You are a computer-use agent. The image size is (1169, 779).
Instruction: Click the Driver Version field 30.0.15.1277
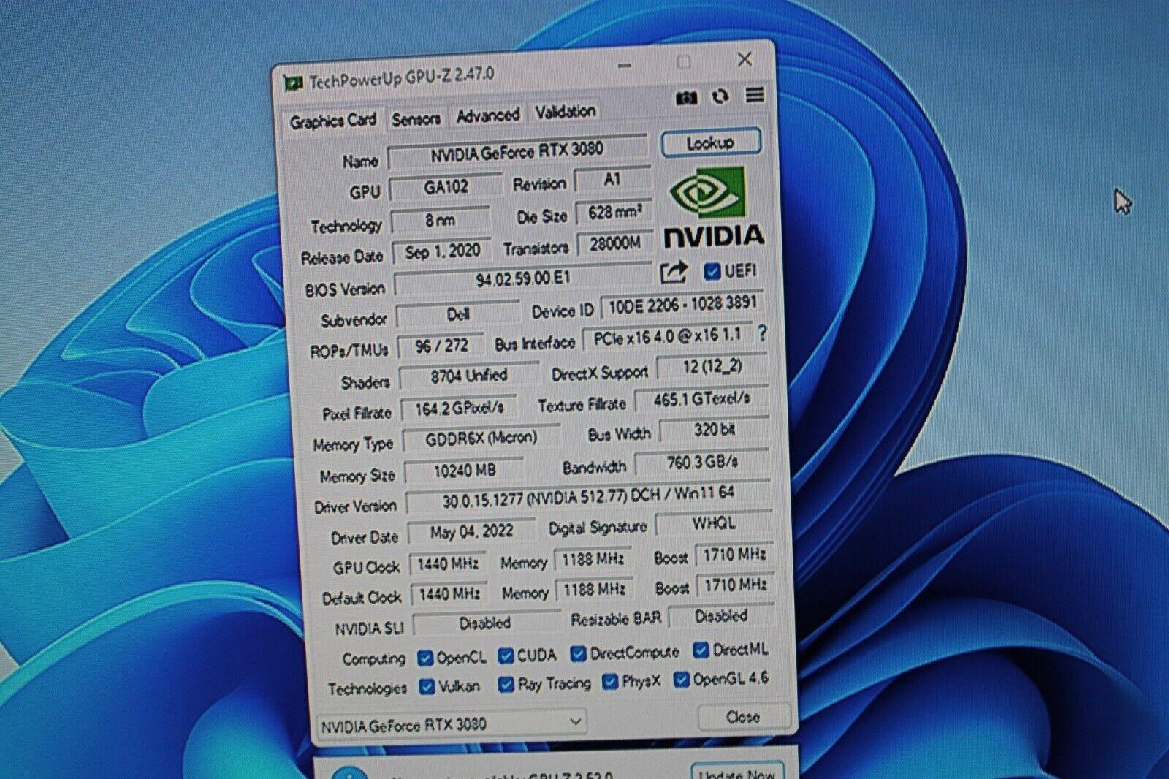[588, 496]
